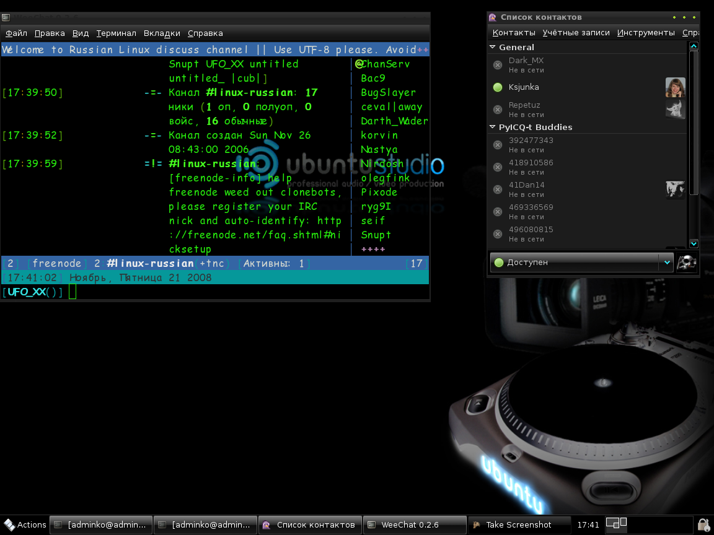The width and height of the screenshot is (714, 535).
Task: Click the panel clock 17:41
Action: 588,525
